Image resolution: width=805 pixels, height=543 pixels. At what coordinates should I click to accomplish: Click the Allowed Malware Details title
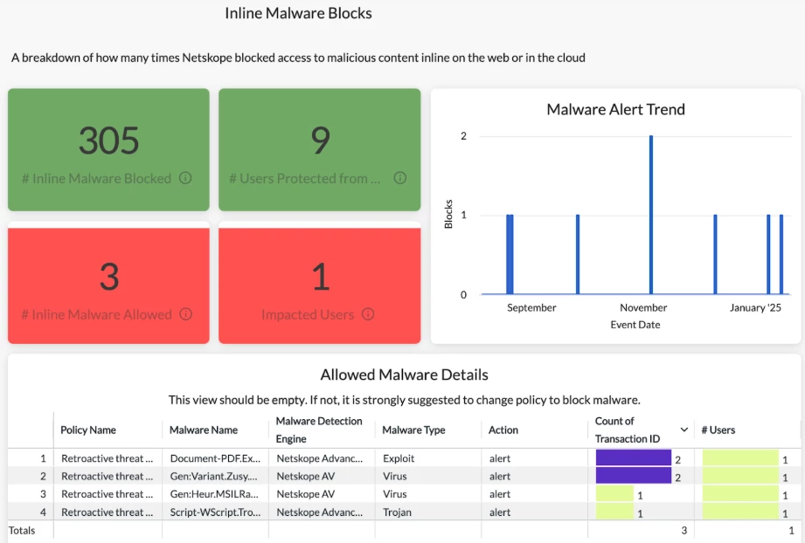pyautogui.click(x=404, y=375)
